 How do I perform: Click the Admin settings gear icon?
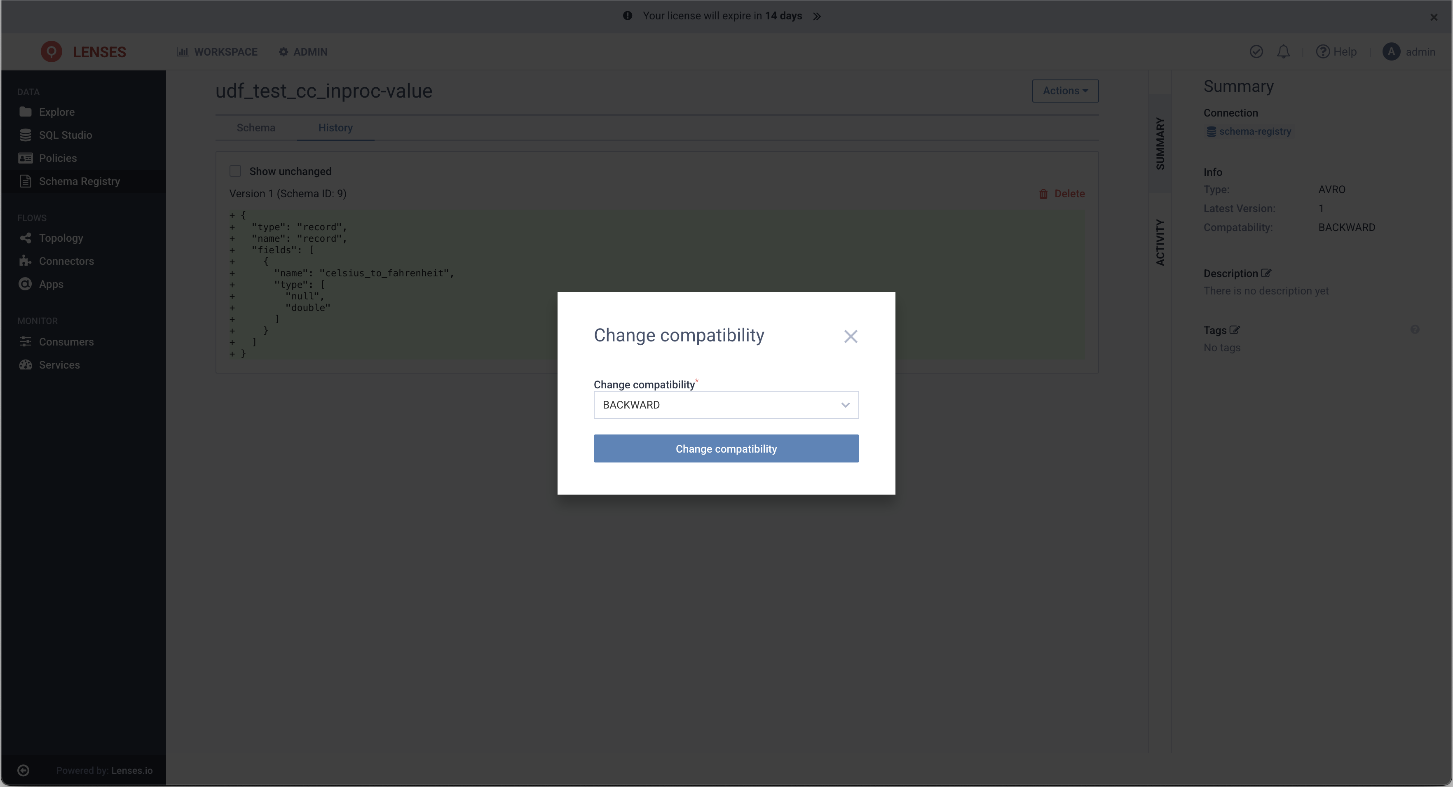[283, 51]
